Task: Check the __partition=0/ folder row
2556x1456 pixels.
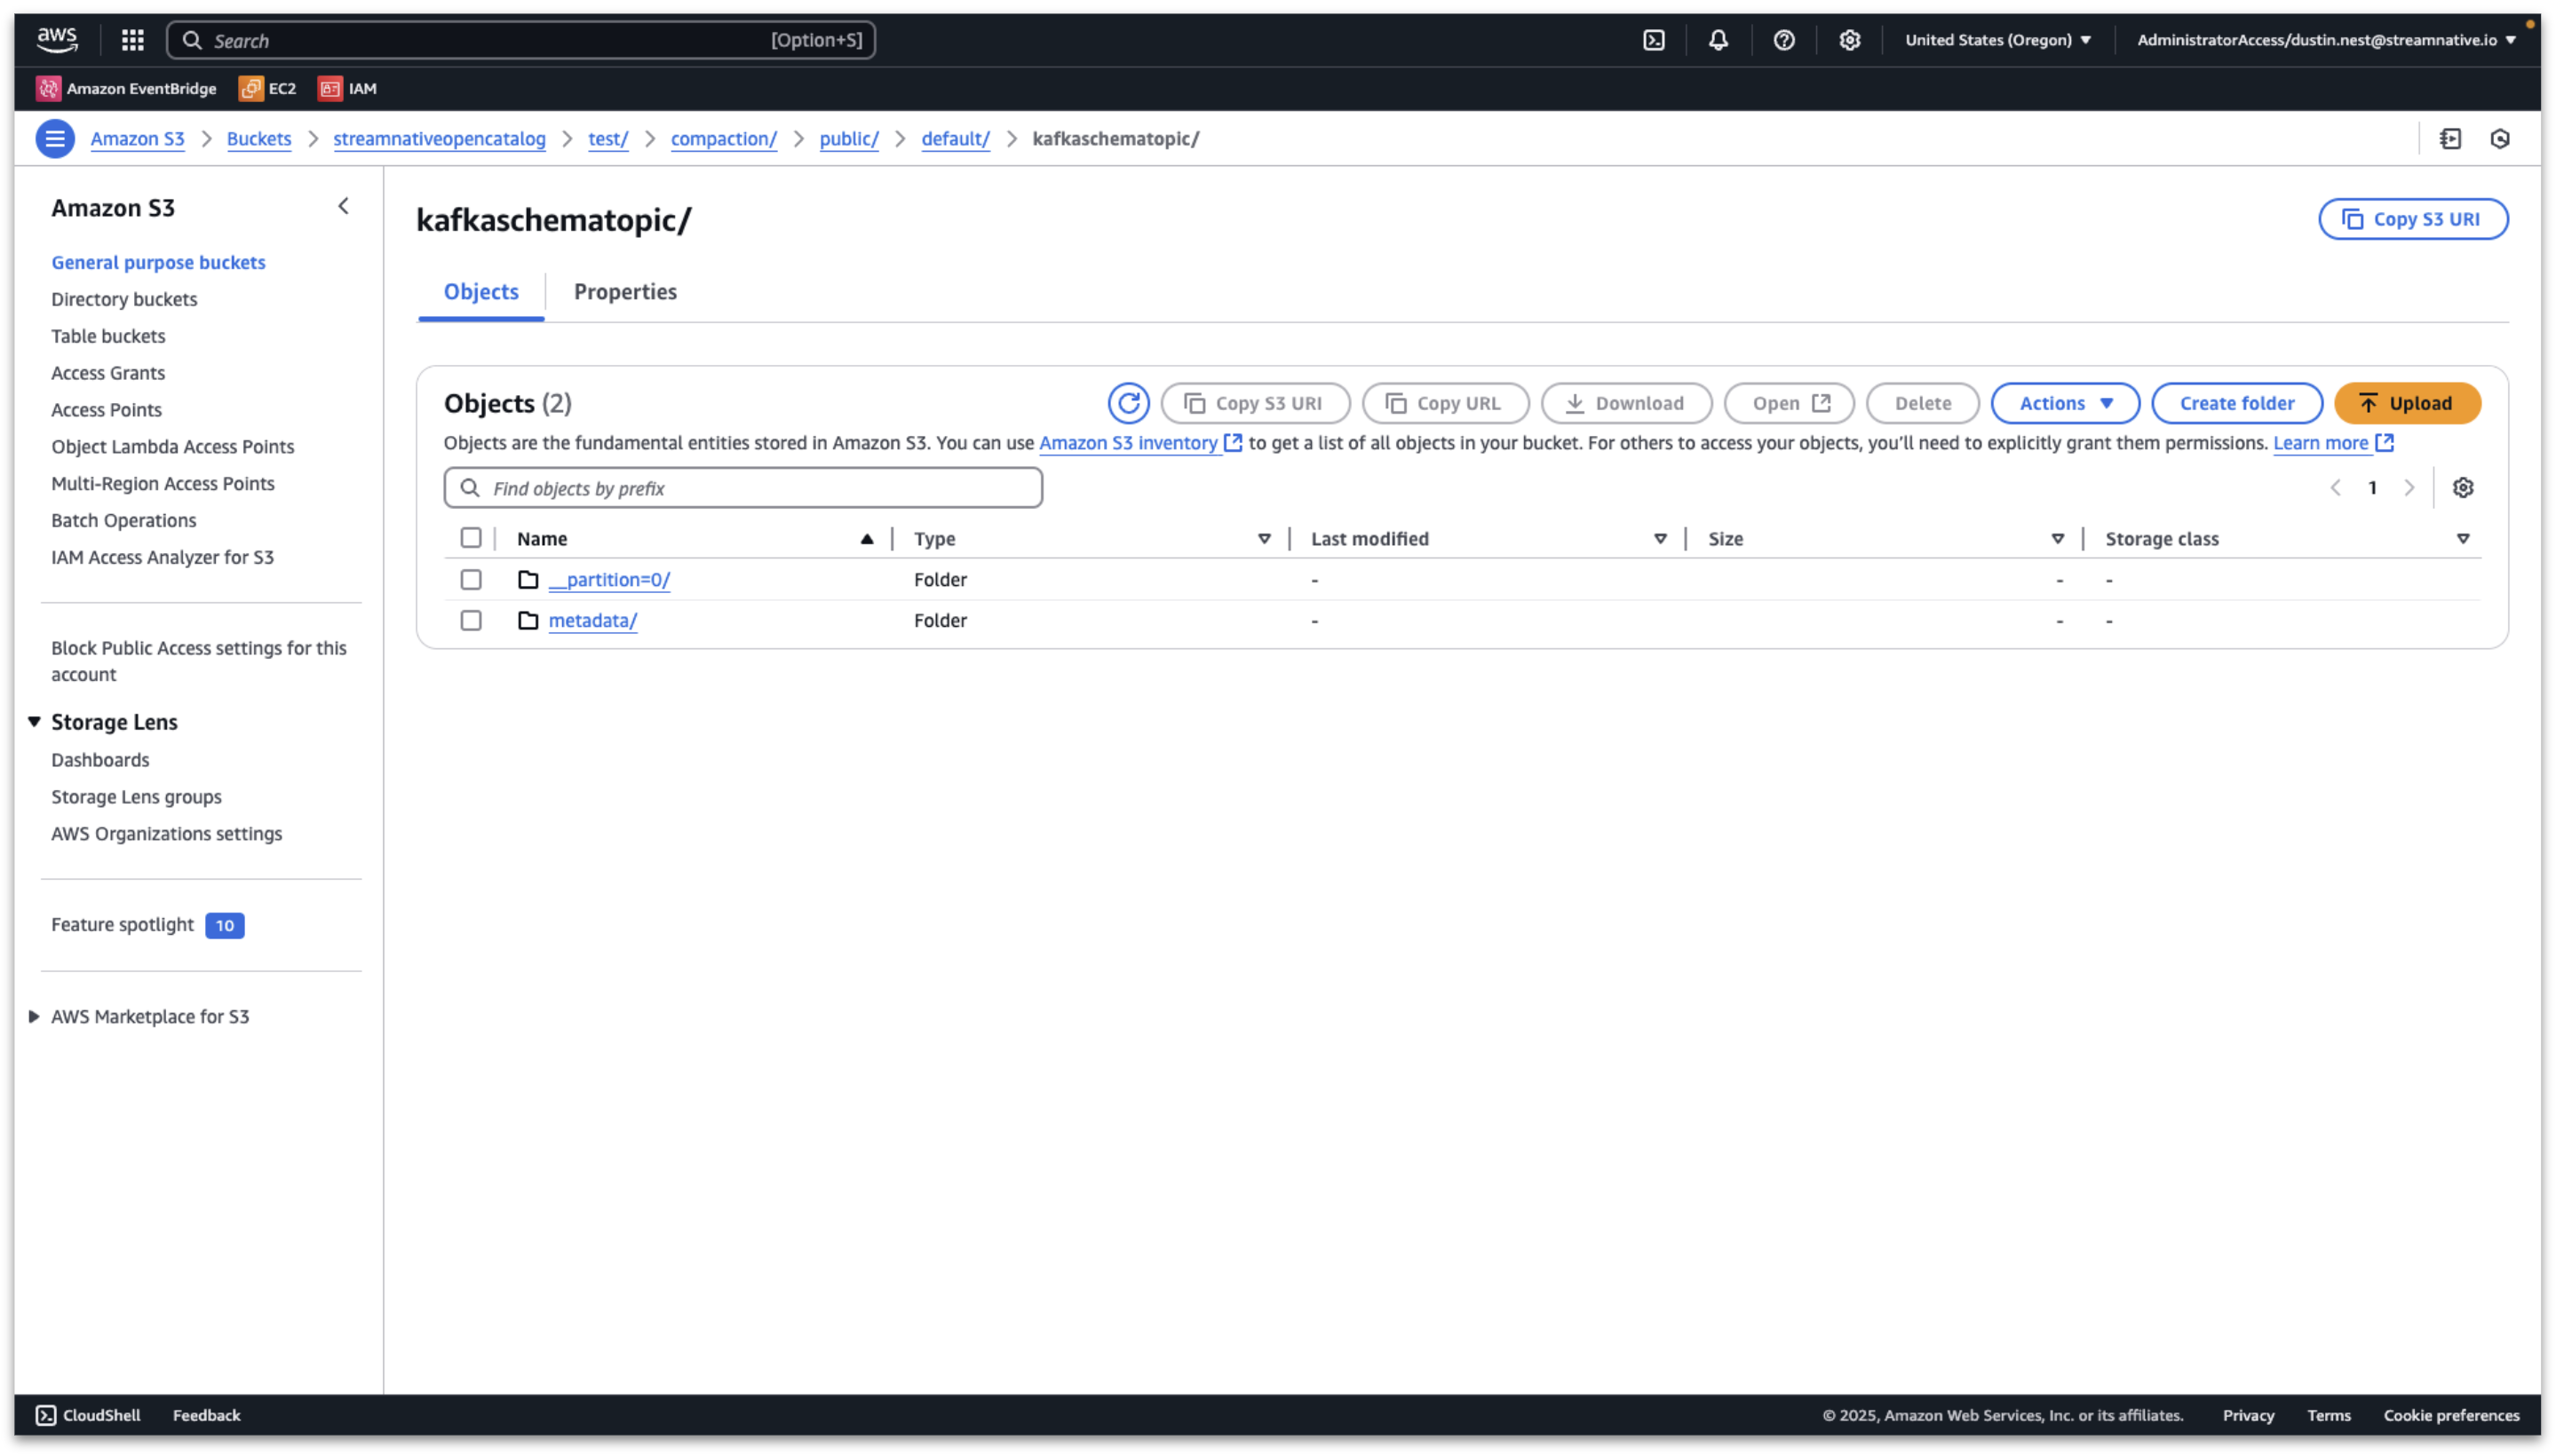Action: click(x=472, y=579)
